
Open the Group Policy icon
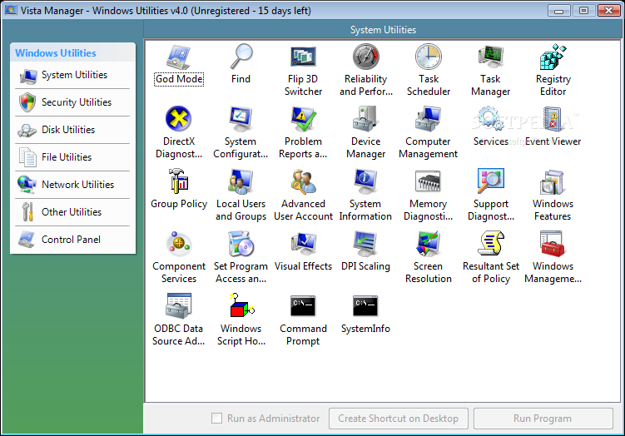tap(179, 181)
